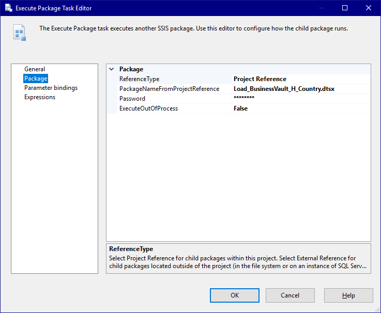Click the ExecuteOutOfProcess False value

click(x=240, y=108)
